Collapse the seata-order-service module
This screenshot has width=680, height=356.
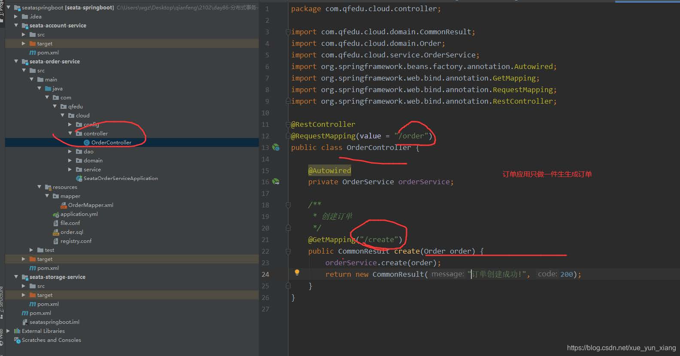point(16,62)
